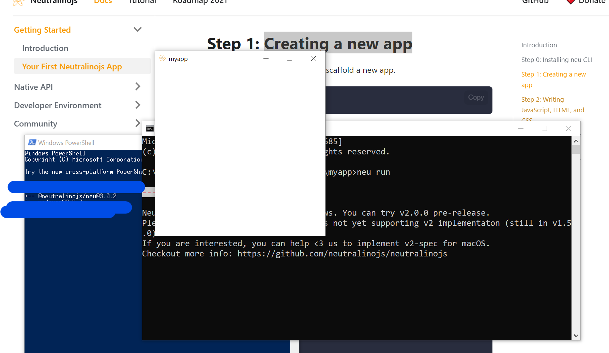Screen dimensions: 609x353
Task: Click the Windows PowerShell window title bar
Action: point(83,142)
